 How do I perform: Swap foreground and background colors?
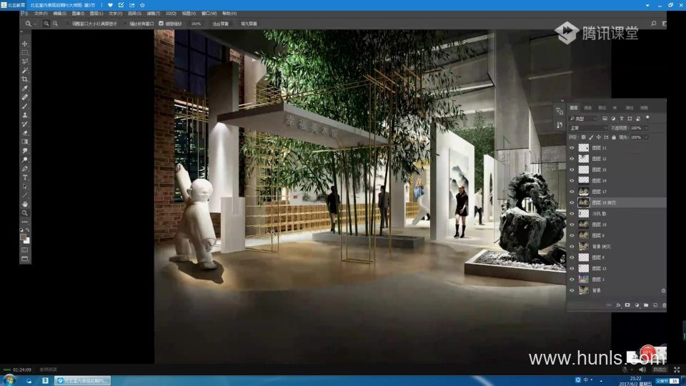[28, 229]
